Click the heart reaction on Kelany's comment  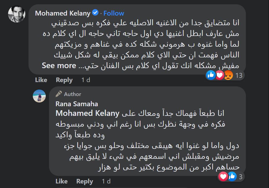pyautogui.click(x=220, y=76)
